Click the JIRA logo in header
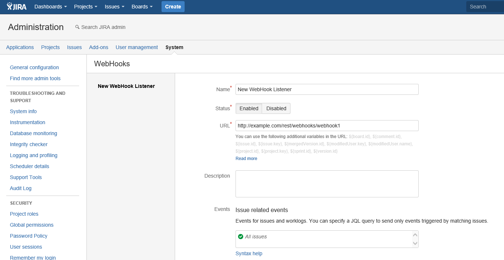 tap(17, 7)
